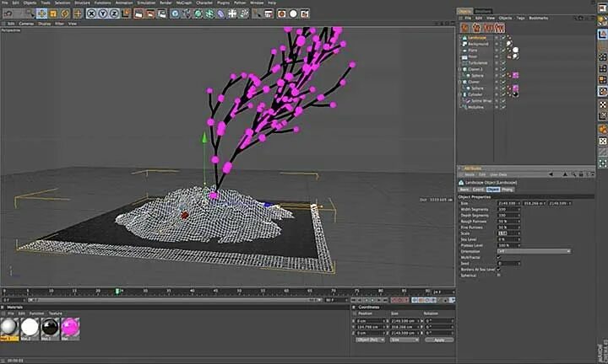Viewport: 608px width, 364px height.
Task: Select the Move tool in the toolbar
Action: click(41, 13)
